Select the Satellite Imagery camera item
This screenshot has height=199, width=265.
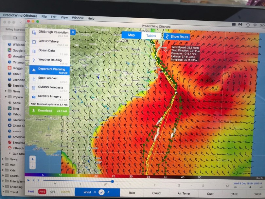[49, 96]
